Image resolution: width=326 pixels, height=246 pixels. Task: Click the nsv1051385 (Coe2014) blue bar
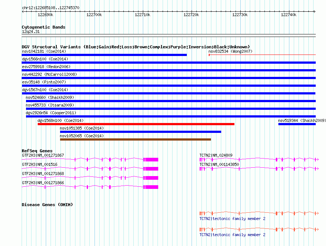tap(141, 132)
